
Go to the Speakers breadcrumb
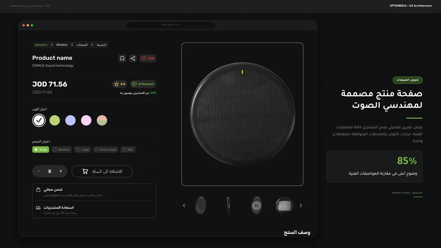[x=41, y=45]
